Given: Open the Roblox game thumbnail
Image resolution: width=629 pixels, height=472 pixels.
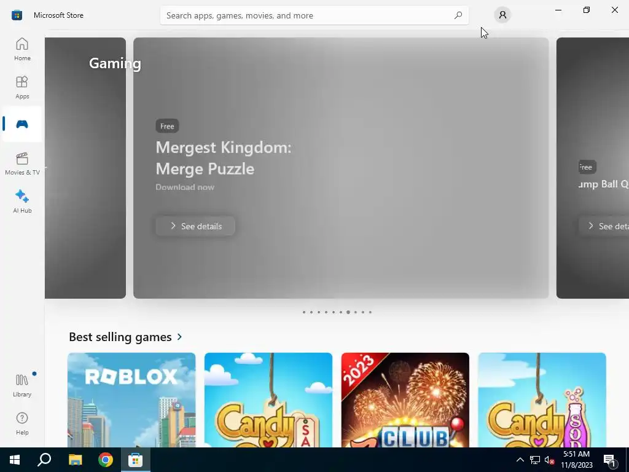Looking at the screenshot, I should pos(131,399).
